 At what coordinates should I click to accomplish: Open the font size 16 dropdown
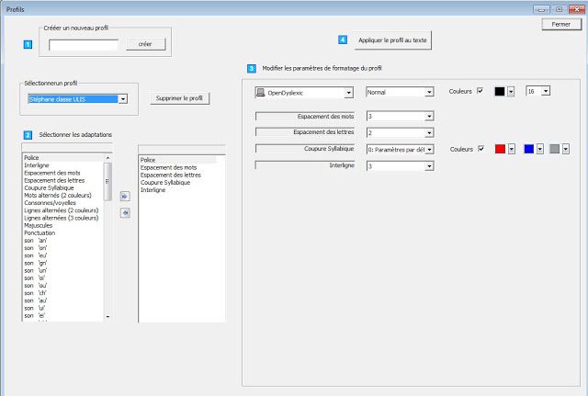tap(546, 91)
